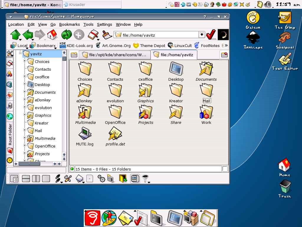Expand the Documents tree node
Image resolution: width=302 pixels, height=227 pixels.
(x=24, y=92)
